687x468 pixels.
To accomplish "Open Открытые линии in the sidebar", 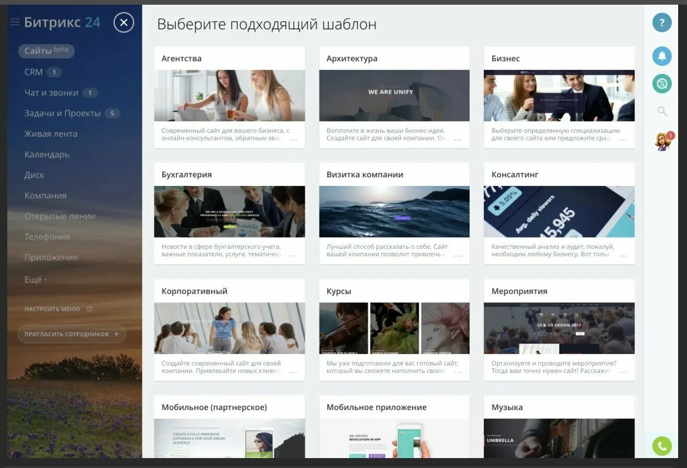I will click(60, 216).
